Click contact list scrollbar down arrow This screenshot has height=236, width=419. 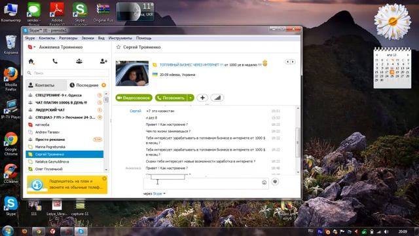click(106, 170)
